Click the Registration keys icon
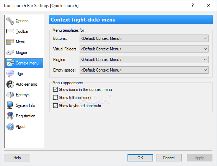 10,116
